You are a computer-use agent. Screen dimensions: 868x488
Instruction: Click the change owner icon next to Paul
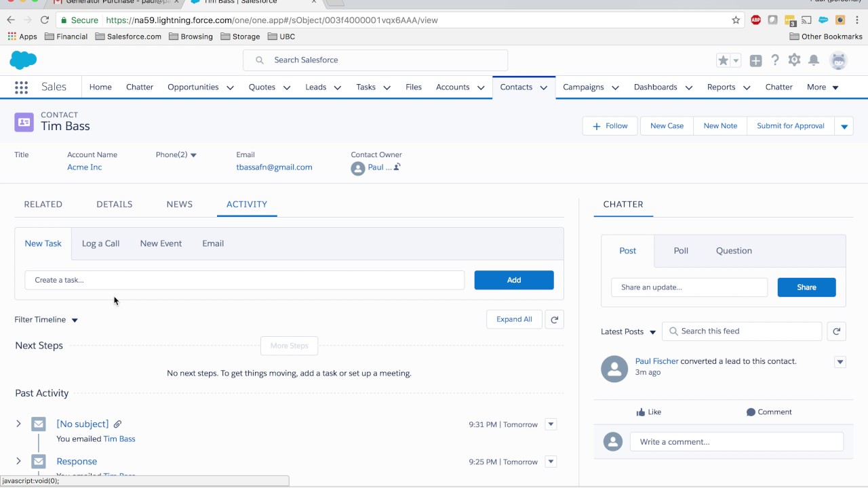(x=397, y=167)
